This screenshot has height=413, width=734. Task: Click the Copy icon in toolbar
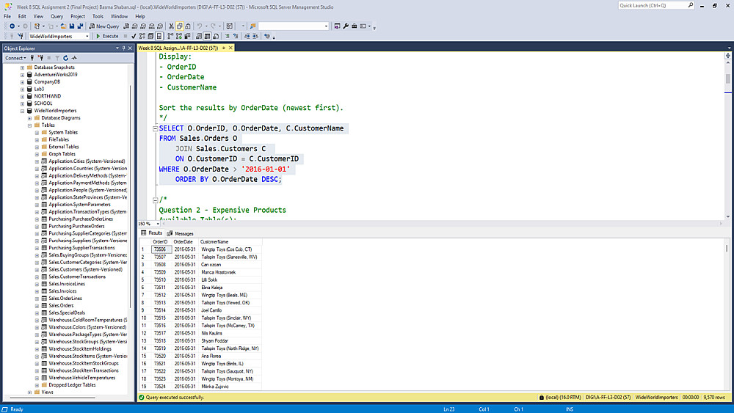click(180, 26)
